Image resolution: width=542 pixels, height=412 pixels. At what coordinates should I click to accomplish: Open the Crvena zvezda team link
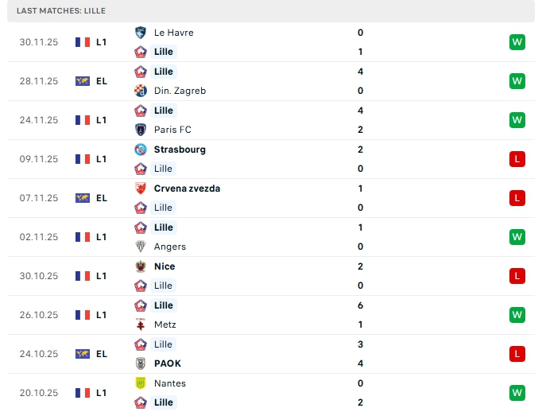187,189
